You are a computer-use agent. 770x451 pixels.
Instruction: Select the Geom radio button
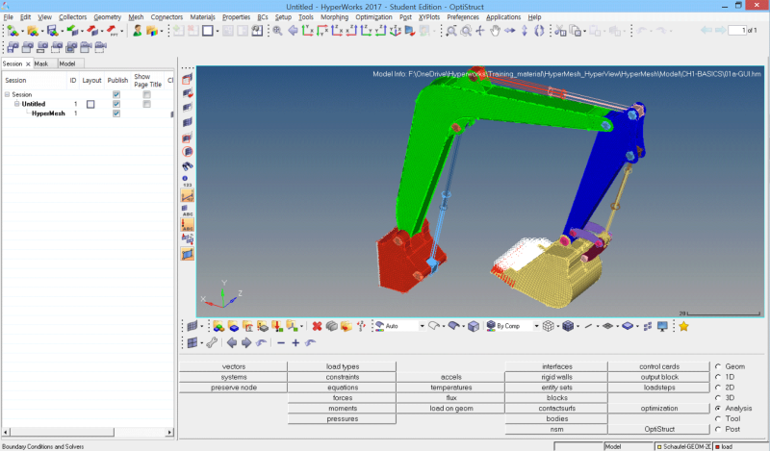718,366
